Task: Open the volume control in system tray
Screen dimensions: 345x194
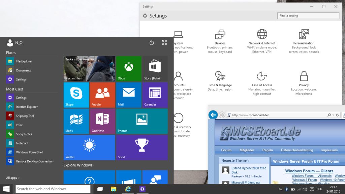Action: tap(305, 189)
